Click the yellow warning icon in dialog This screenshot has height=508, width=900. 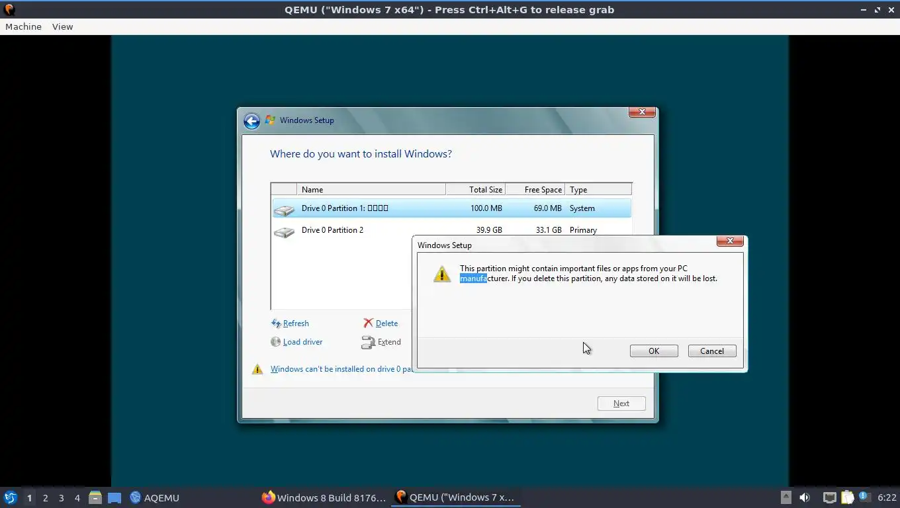click(441, 274)
